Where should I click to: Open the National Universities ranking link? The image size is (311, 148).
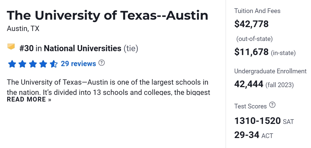pyautogui.click(x=83, y=48)
